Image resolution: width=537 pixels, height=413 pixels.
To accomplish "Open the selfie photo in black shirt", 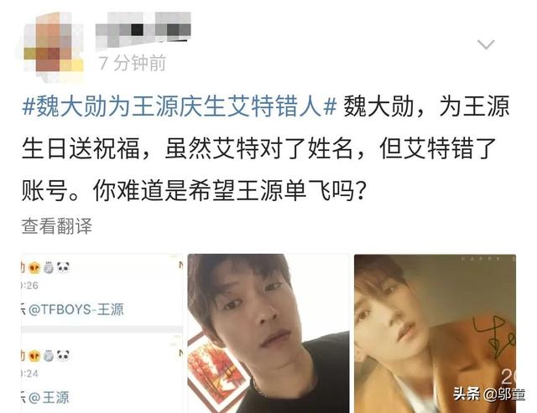I will (268, 333).
